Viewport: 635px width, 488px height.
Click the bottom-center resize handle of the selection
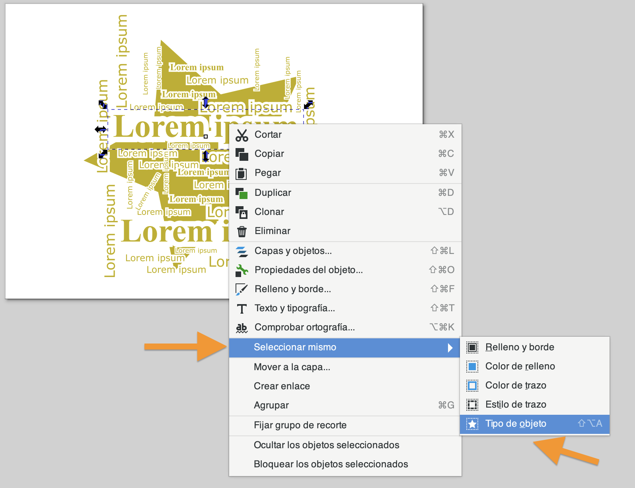[205, 156]
